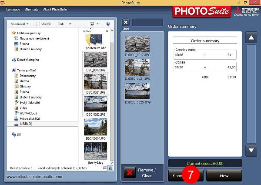
Task: Click the order summary vertical scroll track
Action: [251, 94]
